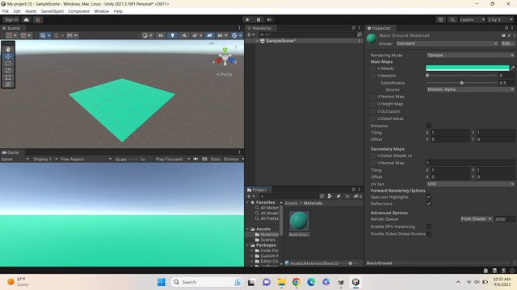The height and width of the screenshot is (290, 517).
Task: Click the Step frame button
Action: [269, 19]
